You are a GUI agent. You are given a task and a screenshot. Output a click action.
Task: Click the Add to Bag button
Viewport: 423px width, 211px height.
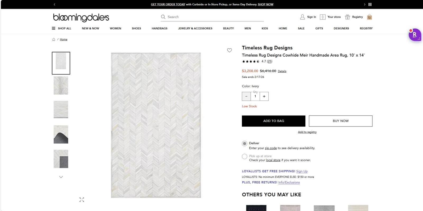pos(273,121)
